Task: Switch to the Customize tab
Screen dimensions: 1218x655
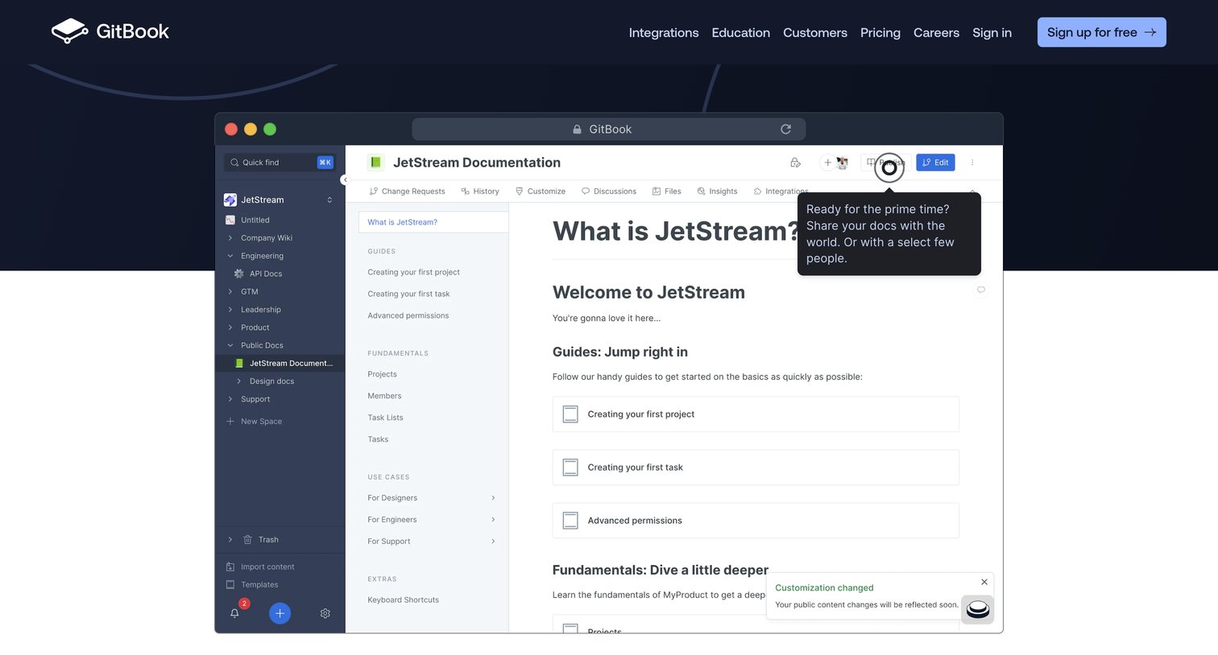Action: click(x=541, y=192)
